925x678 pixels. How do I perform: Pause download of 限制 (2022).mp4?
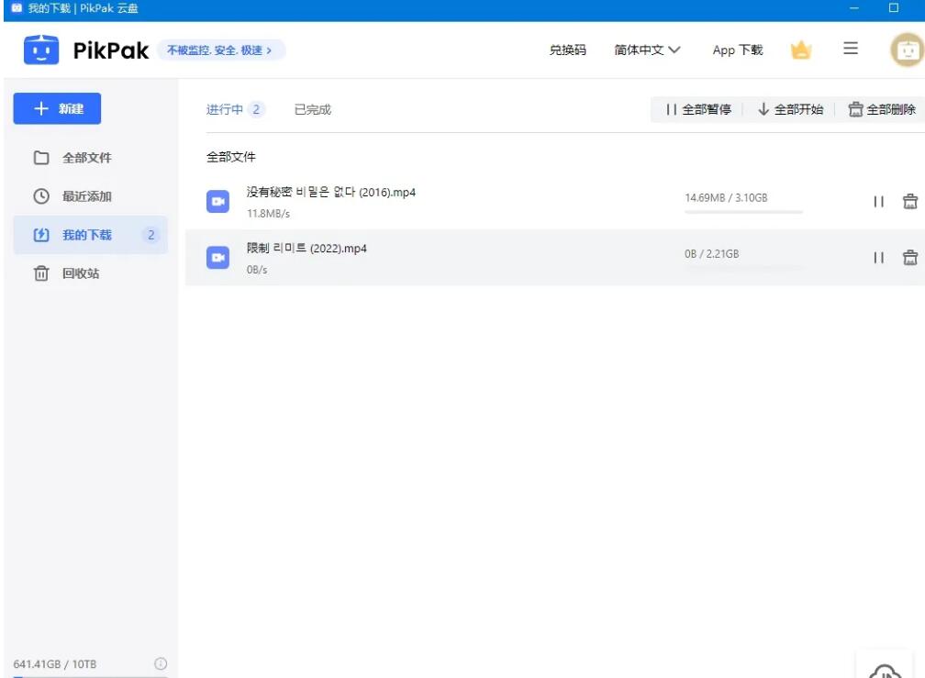click(878, 258)
